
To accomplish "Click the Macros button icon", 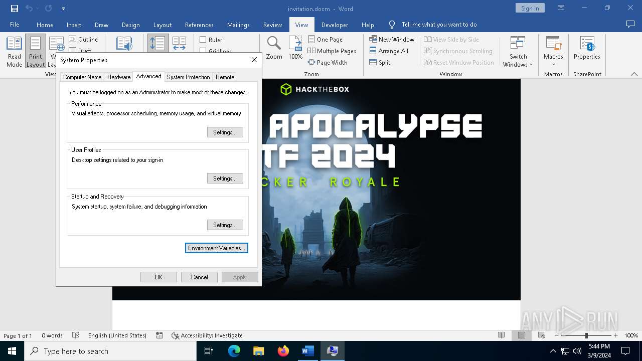I will [553, 43].
